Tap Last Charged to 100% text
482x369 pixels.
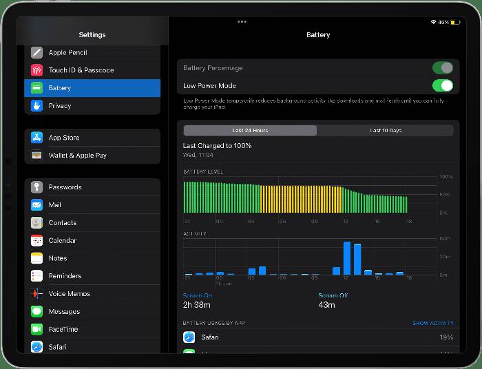[x=217, y=146]
